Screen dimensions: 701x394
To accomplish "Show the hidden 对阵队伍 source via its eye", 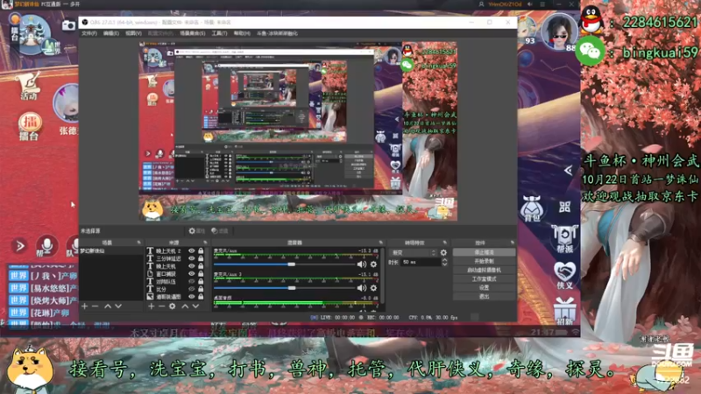I will tap(191, 281).
